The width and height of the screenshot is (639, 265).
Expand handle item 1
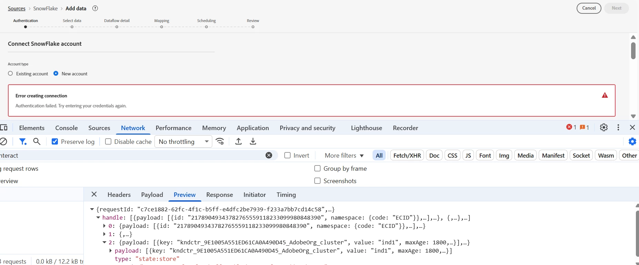pyautogui.click(x=104, y=234)
